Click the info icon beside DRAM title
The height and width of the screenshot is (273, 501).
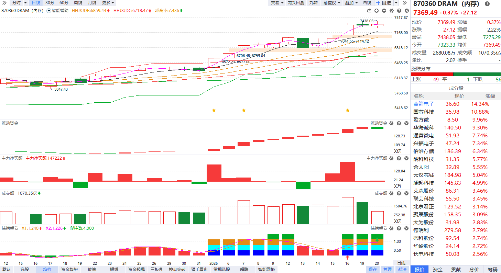[x=487, y=4]
